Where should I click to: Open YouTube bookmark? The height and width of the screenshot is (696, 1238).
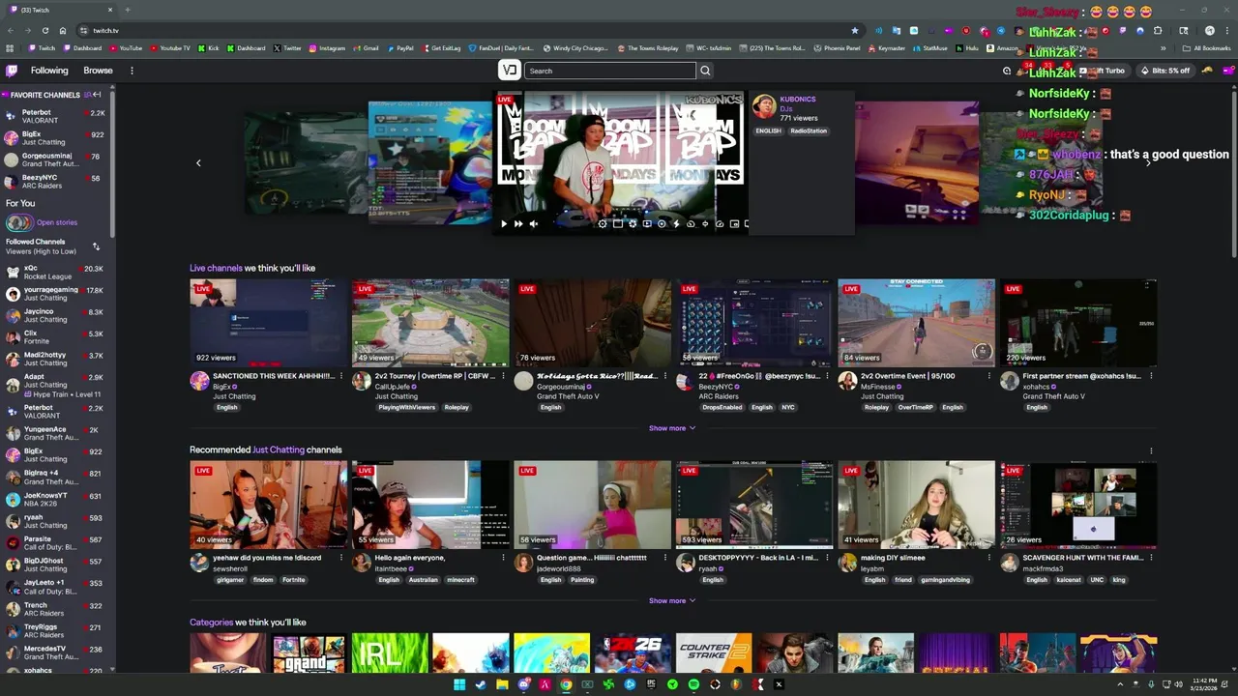coord(125,47)
